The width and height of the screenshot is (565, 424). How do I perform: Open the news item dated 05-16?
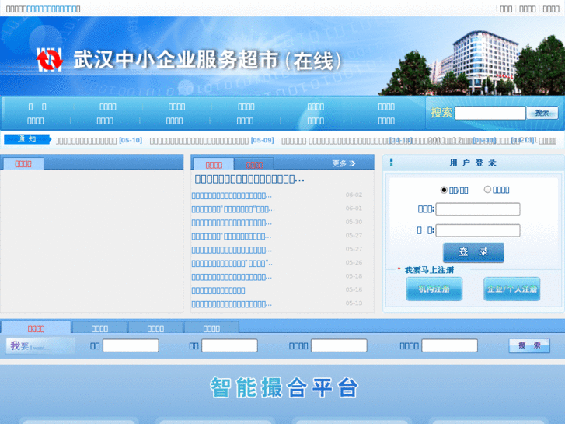[218, 290]
